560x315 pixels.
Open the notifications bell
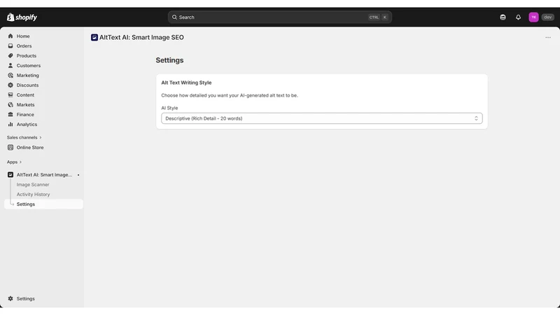coord(518,17)
